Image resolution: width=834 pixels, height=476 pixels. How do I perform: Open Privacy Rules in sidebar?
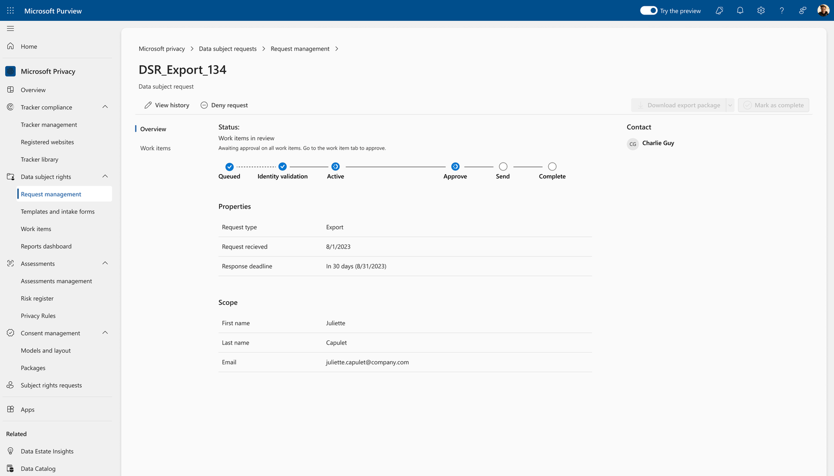click(x=38, y=316)
